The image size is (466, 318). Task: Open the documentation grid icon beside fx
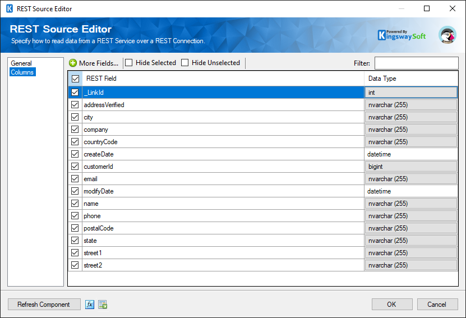[103, 305]
